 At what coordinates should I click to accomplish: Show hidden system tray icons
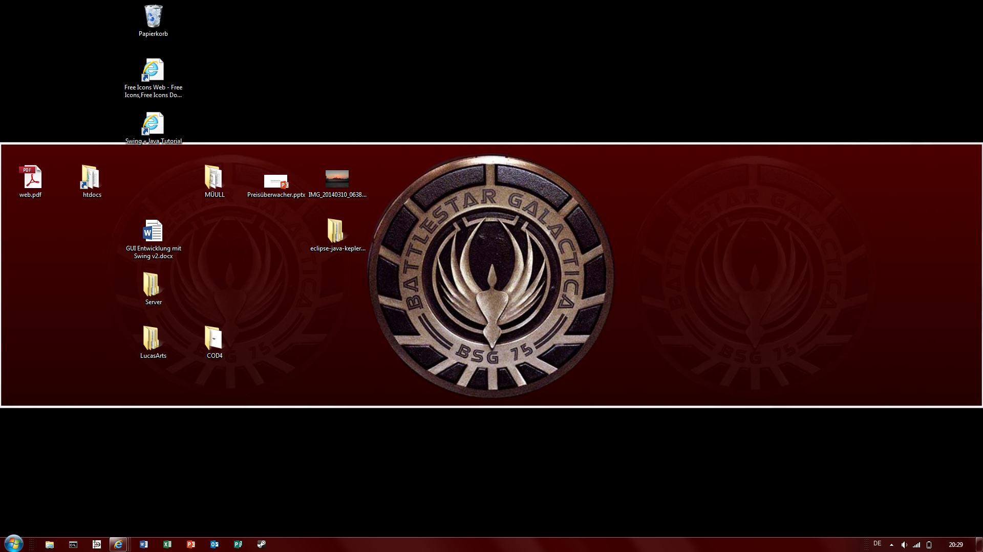(x=891, y=545)
